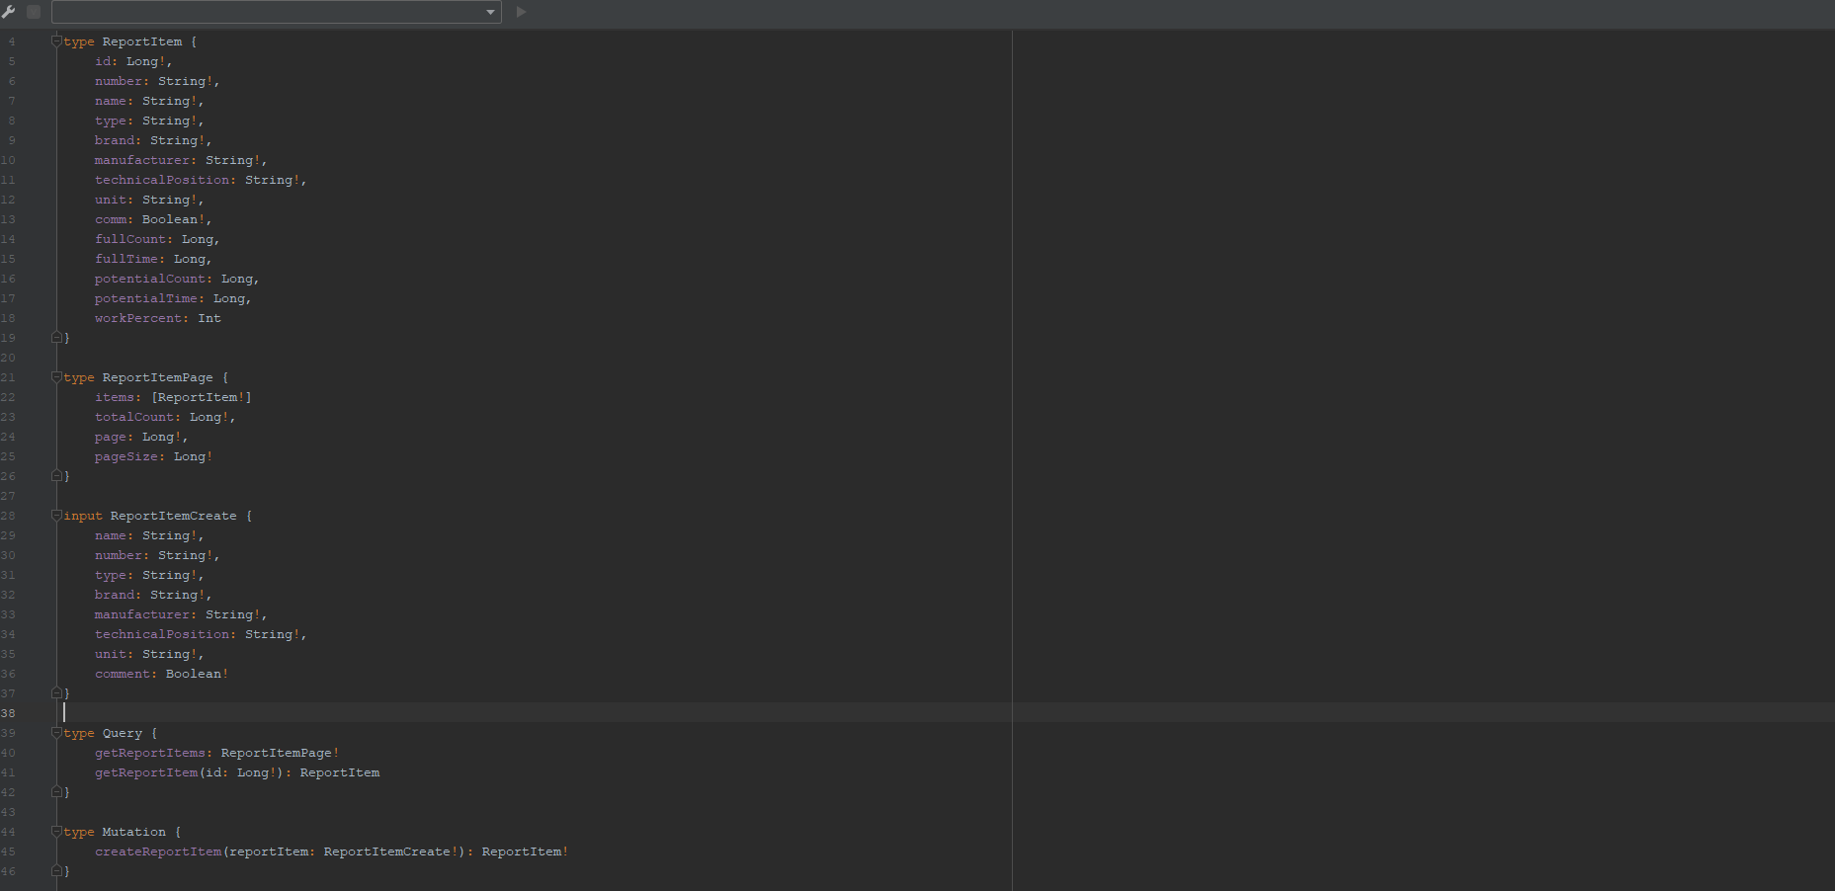Click 'name' field on line 7
Viewport: 1835px width, 891px height.
coord(111,101)
